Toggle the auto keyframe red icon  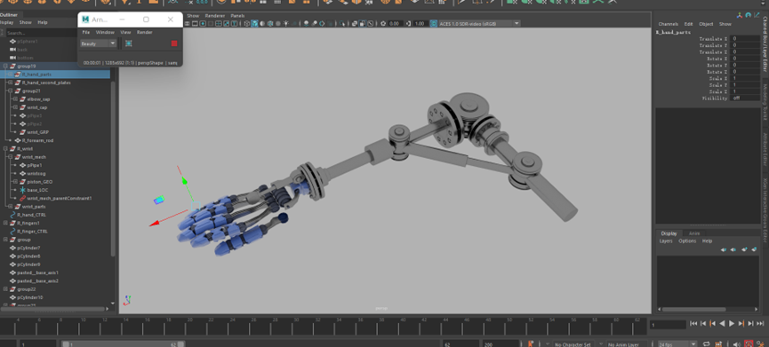tap(749, 344)
